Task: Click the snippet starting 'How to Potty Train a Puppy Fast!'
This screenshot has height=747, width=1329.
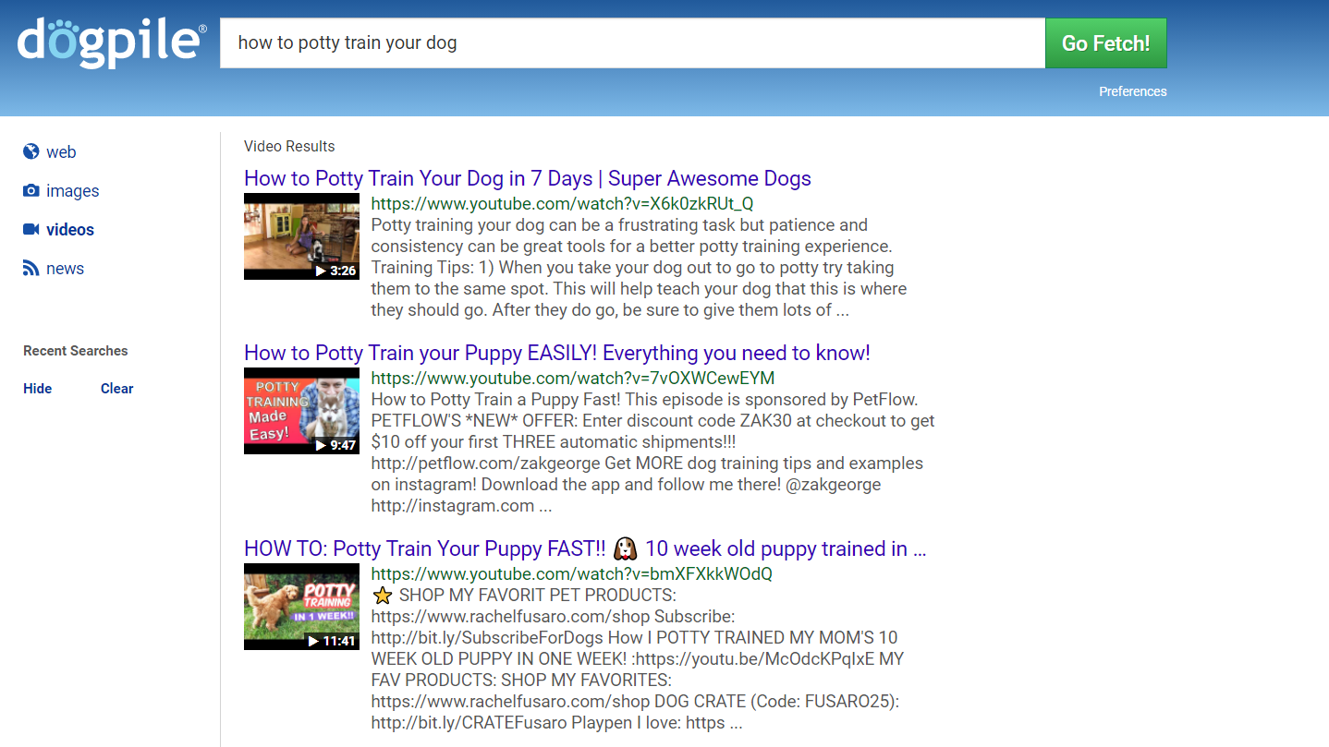Action: pos(652,452)
